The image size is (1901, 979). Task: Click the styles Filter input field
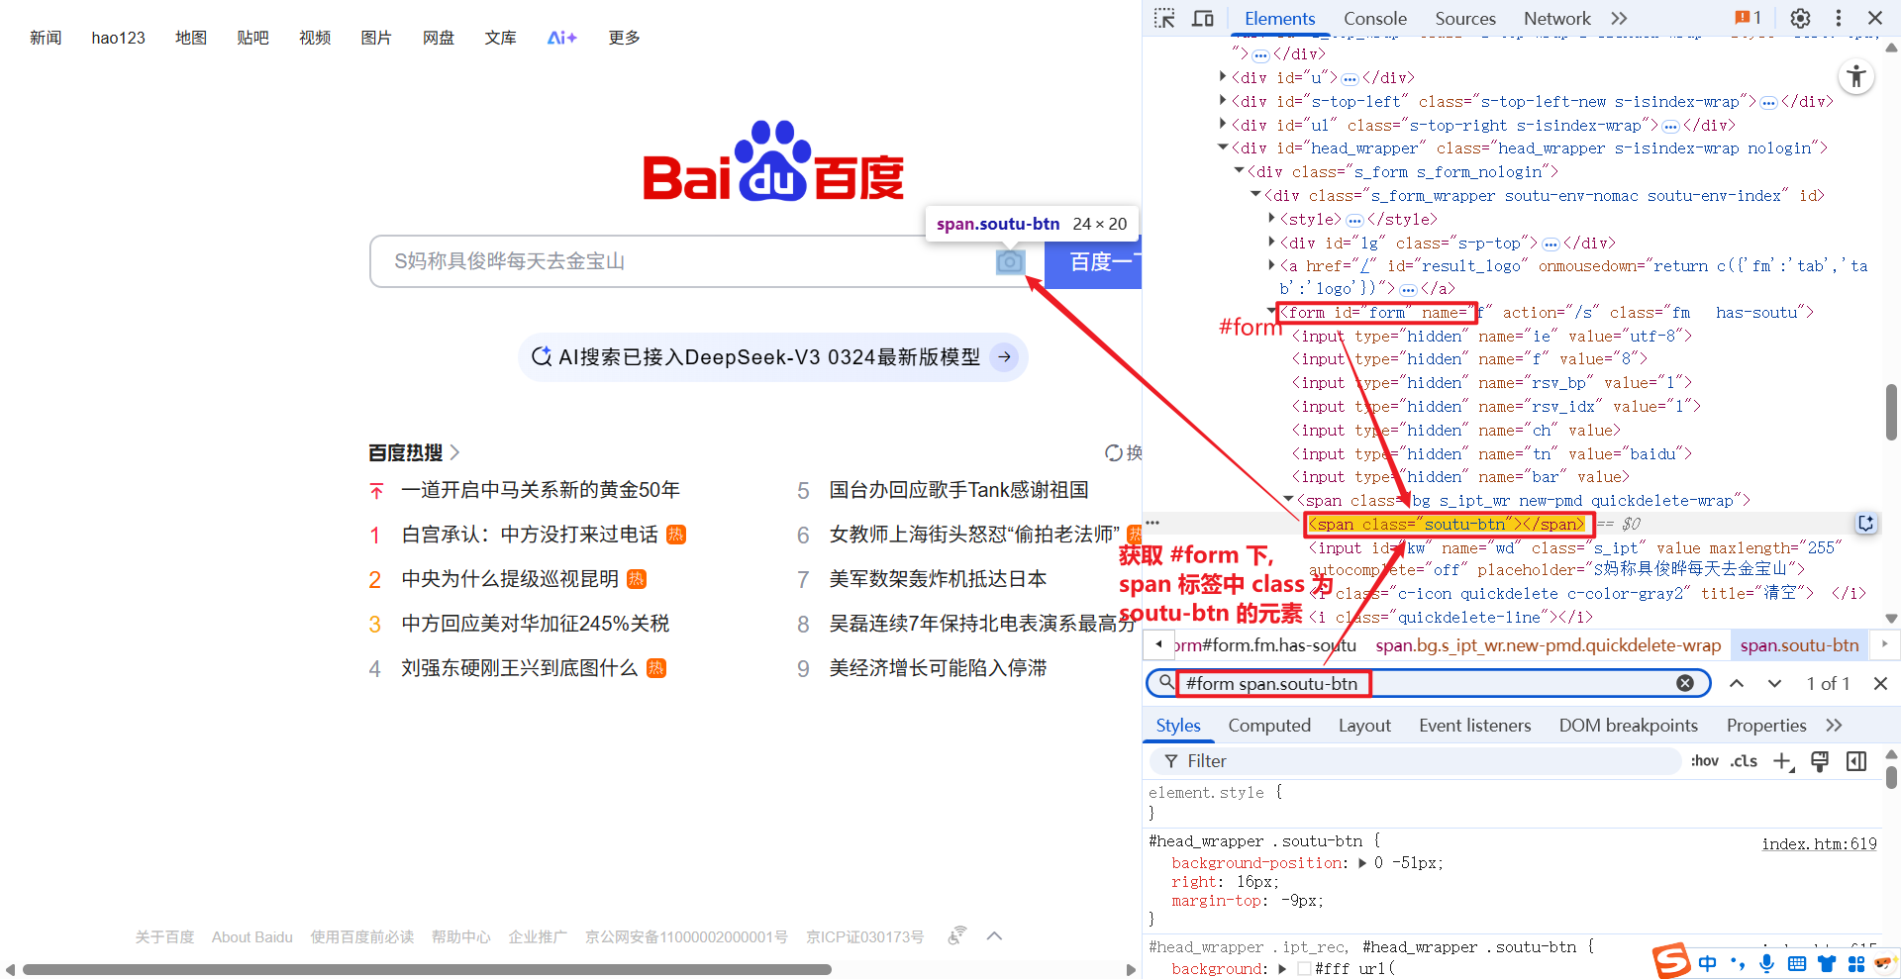(x=1416, y=760)
